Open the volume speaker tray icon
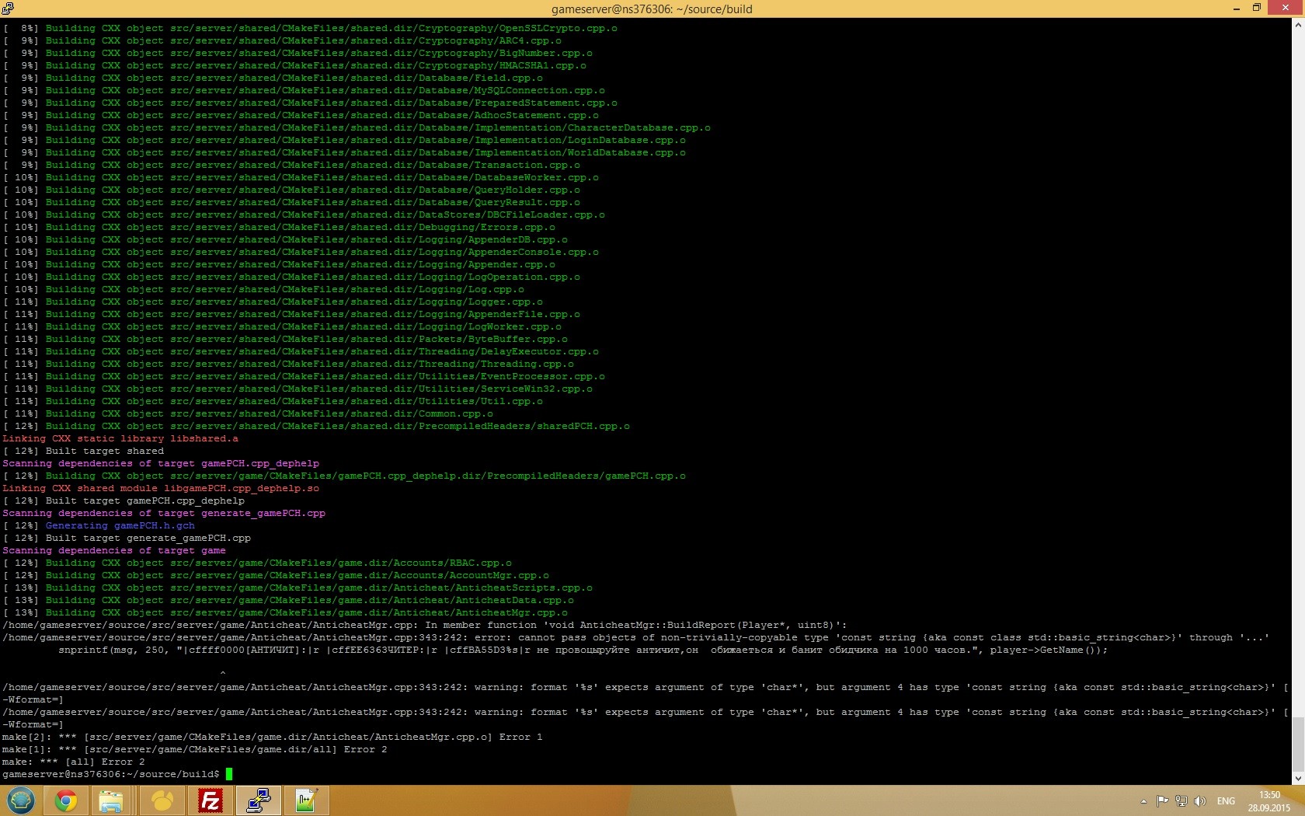The width and height of the screenshot is (1305, 816). [1199, 801]
